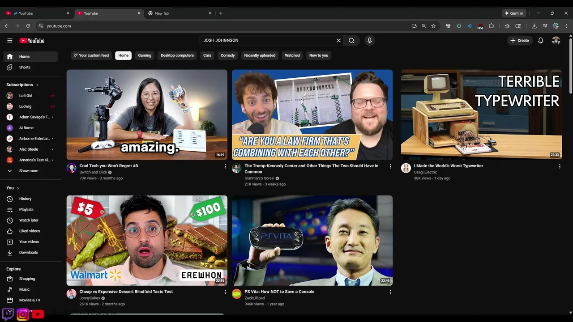The width and height of the screenshot is (573, 322).
Task: Open options for Trump-Kennedy Center video
Action: [390, 166]
